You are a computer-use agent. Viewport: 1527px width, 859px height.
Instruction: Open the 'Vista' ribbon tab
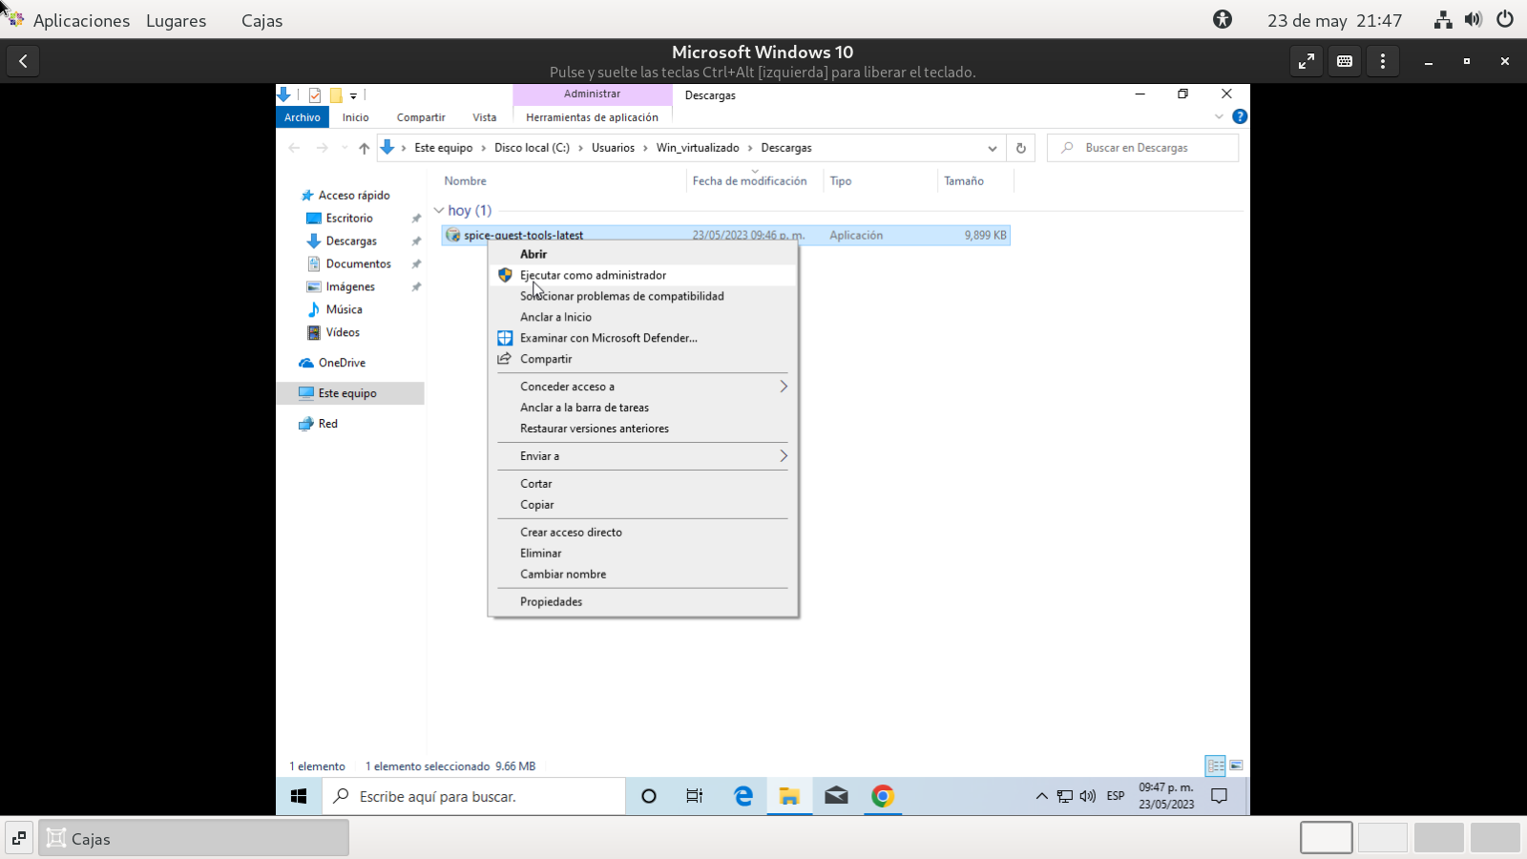(x=484, y=117)
